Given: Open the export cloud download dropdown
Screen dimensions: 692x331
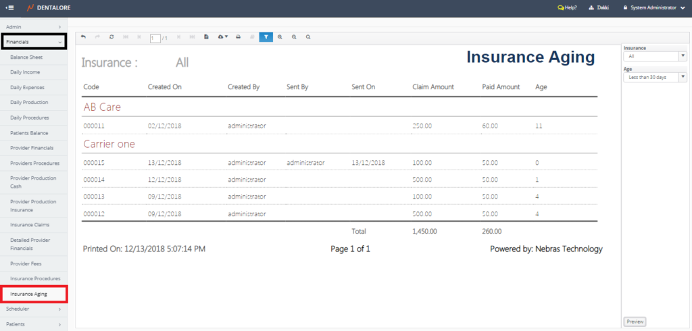Looking at the screenshot, I should point(223,37).
